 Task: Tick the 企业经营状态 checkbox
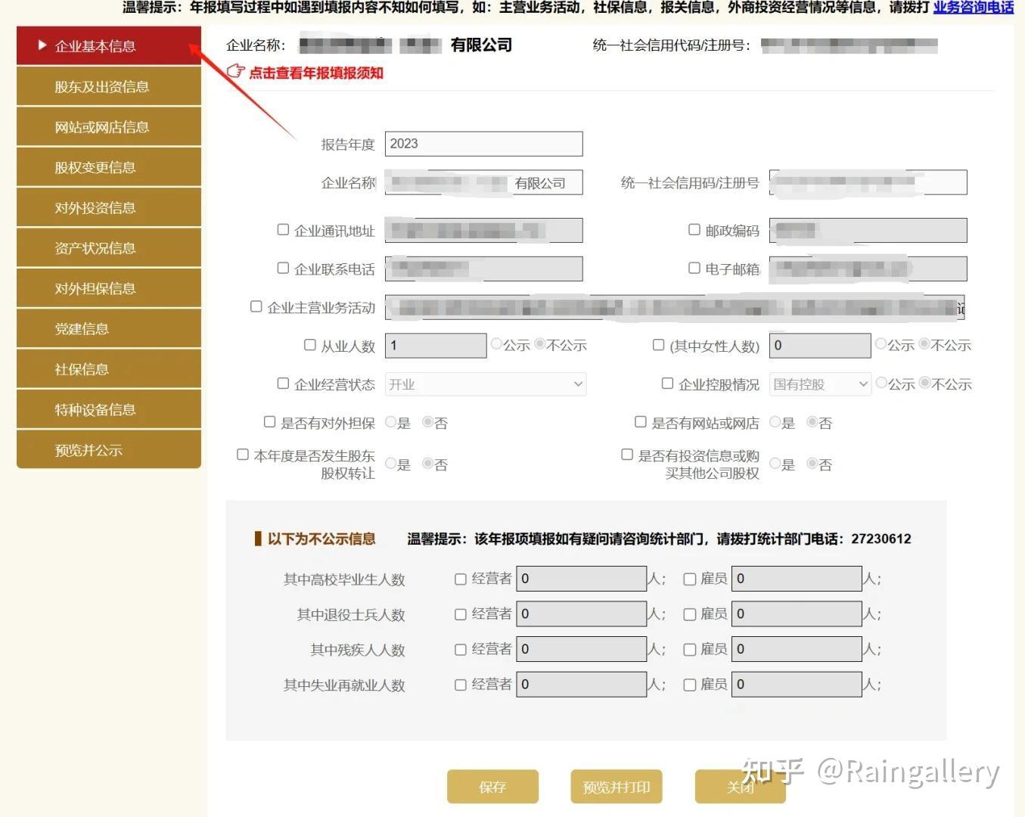pos(283,384)
